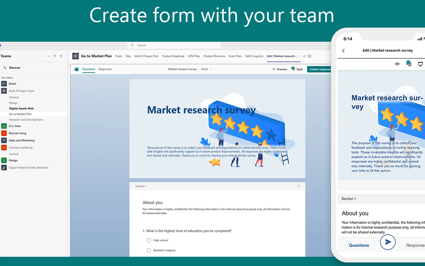This screenshot has height=266, width=425.
Task: Tap Questions on the phone bottom bar
Action: [359, 246]
